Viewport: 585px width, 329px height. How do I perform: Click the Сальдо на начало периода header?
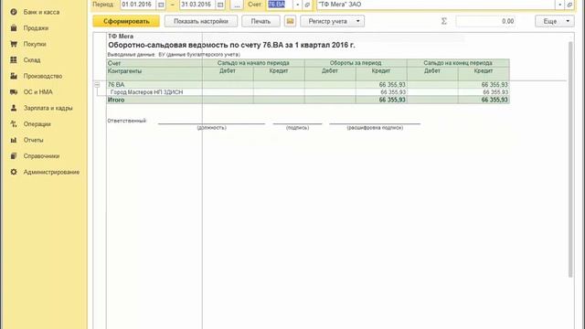(253, 63)
